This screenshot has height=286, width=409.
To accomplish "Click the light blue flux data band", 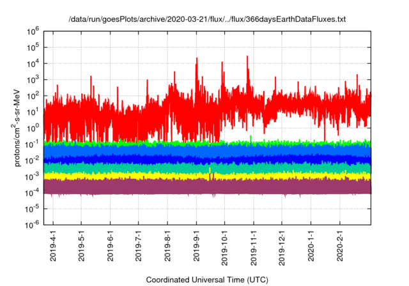I will pos(207,150).
